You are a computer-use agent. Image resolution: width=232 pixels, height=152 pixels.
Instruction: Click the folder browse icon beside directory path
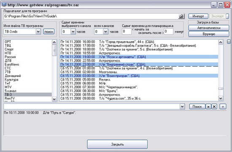coord(181,16)
